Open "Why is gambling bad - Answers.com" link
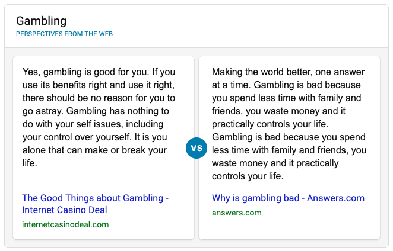 (288, 198)
